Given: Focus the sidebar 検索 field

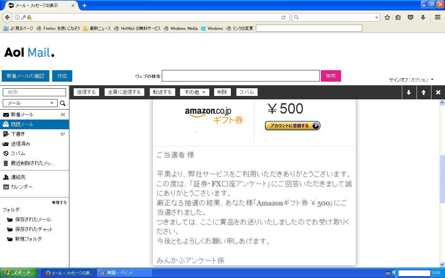Looking at the screenshot, I should pyautogui.click(x=34, y=92).
